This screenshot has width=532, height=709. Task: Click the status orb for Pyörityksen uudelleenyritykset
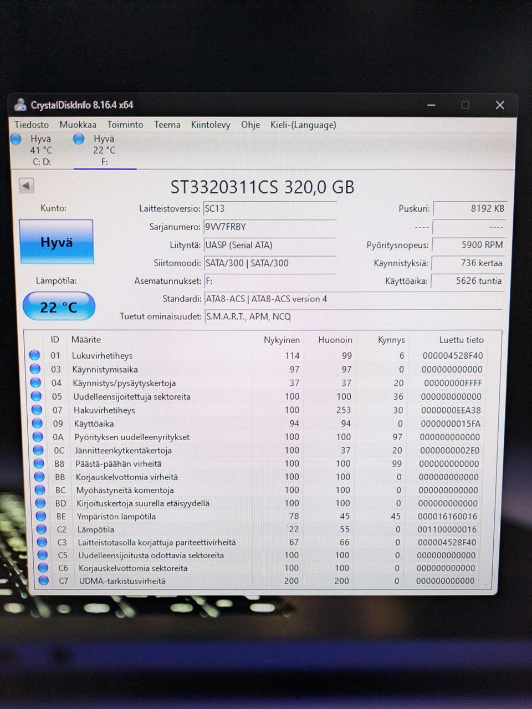click(38, 436)
